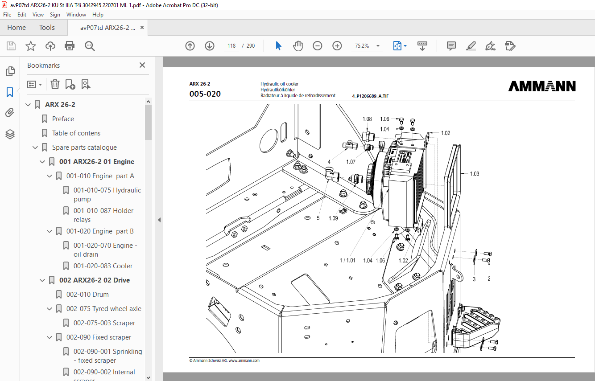This screenshot has height=381, width=595.
Task: Go to the next page arrow
Action: pyautogui.click(x=210, y=46)
